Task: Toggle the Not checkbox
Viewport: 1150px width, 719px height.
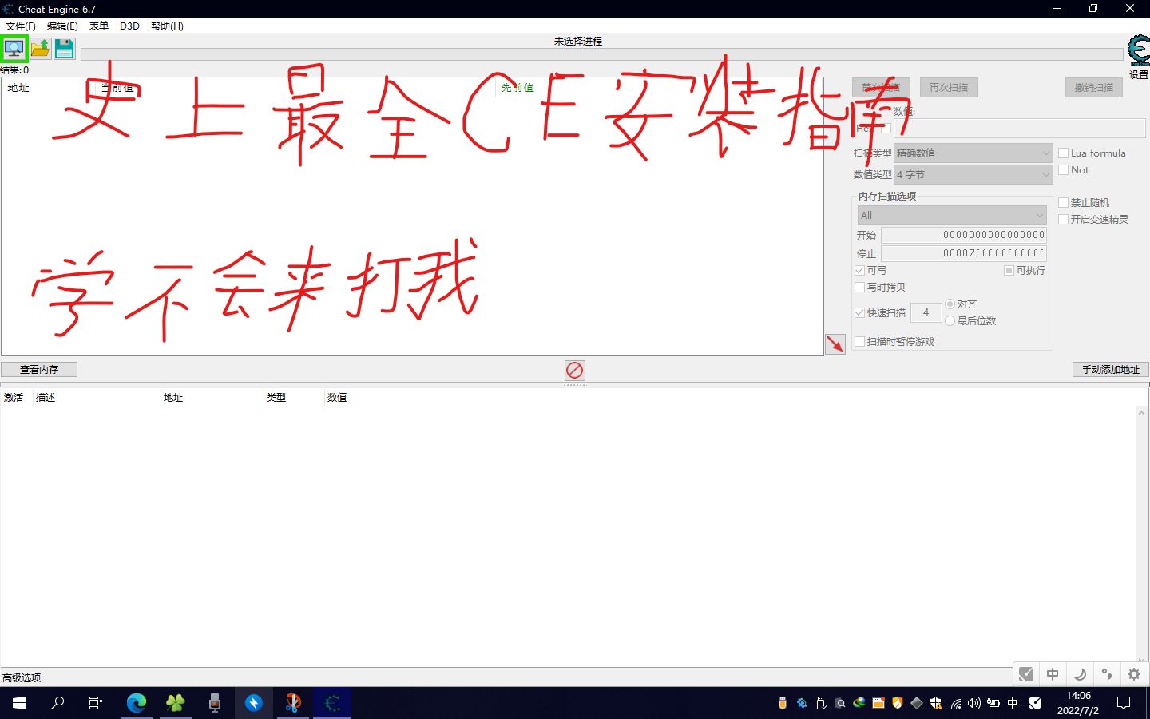Action: (x=1064, y=169)
